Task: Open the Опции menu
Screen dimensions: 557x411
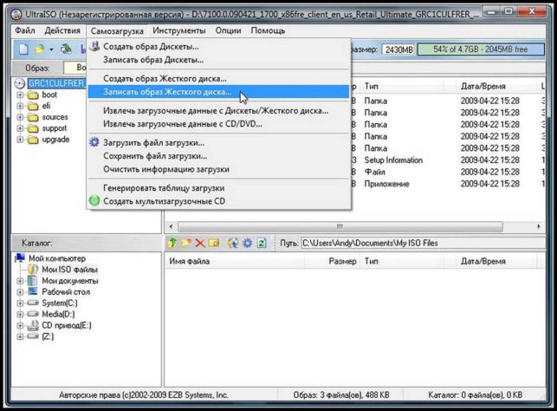Action: tap(228, 30)
